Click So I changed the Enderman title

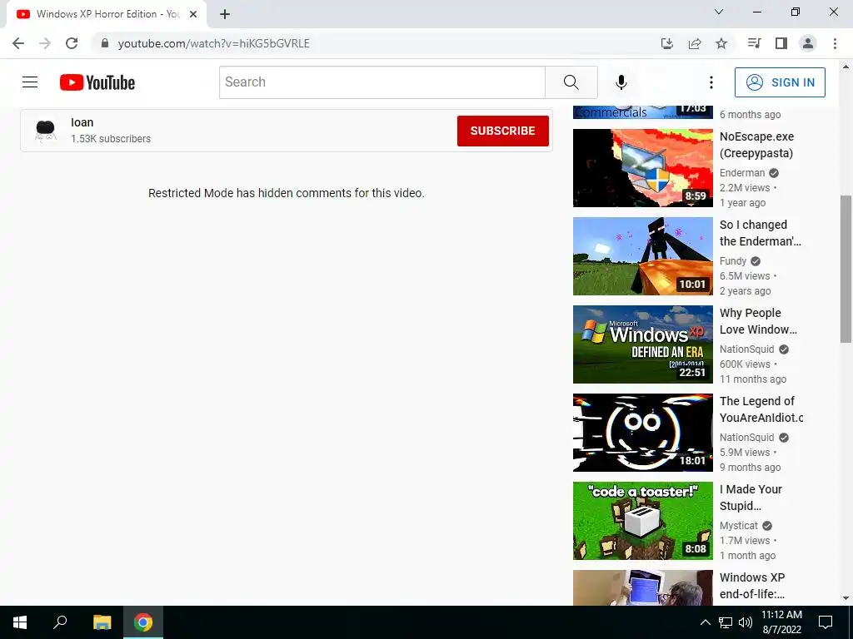(760, 233)
